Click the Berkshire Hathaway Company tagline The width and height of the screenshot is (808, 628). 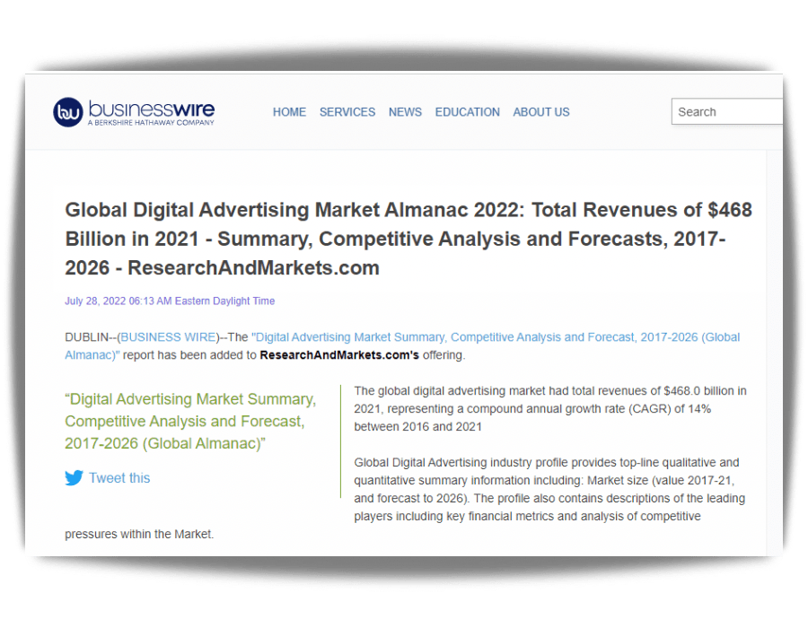151,123
